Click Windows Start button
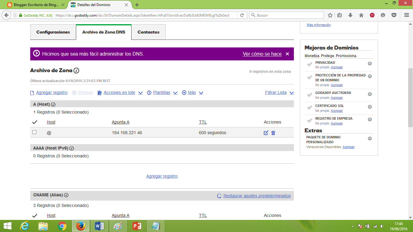 (x=7, y=226)
